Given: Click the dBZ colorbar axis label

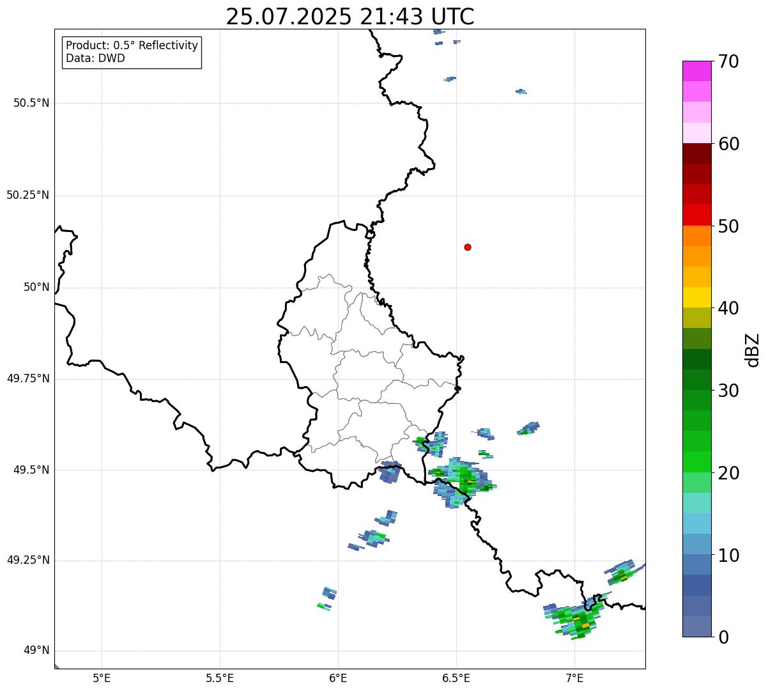Looking at the screenshot, I should pyautogui.click(x=753, y=350).
